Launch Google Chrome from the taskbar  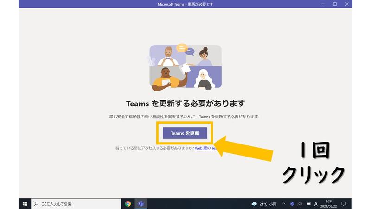coord(128,204)
